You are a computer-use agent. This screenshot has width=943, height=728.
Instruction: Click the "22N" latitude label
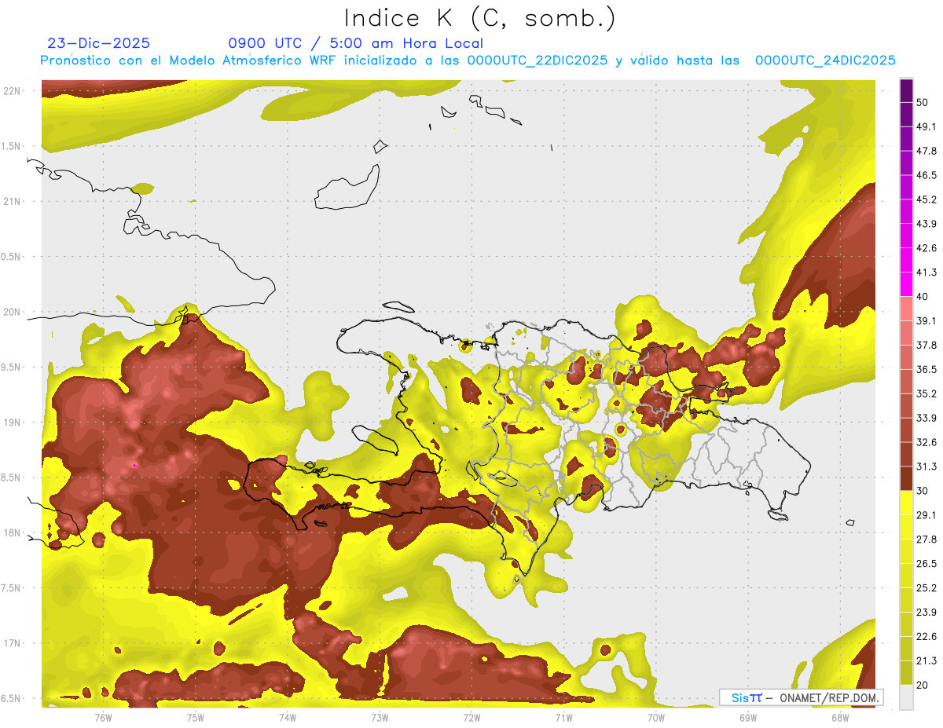tap(13, 91)
